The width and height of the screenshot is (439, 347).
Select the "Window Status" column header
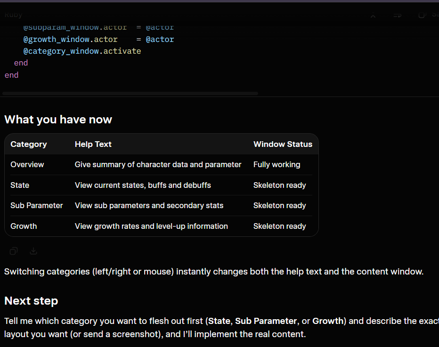coord(283,144)
